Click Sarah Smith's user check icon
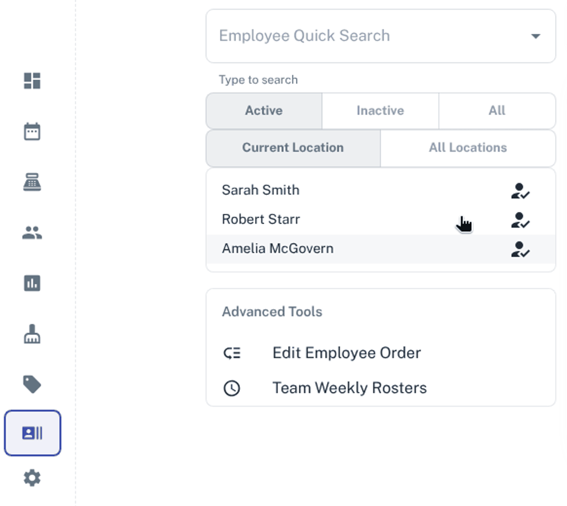567x506 pixels. [x=520, y=191]
